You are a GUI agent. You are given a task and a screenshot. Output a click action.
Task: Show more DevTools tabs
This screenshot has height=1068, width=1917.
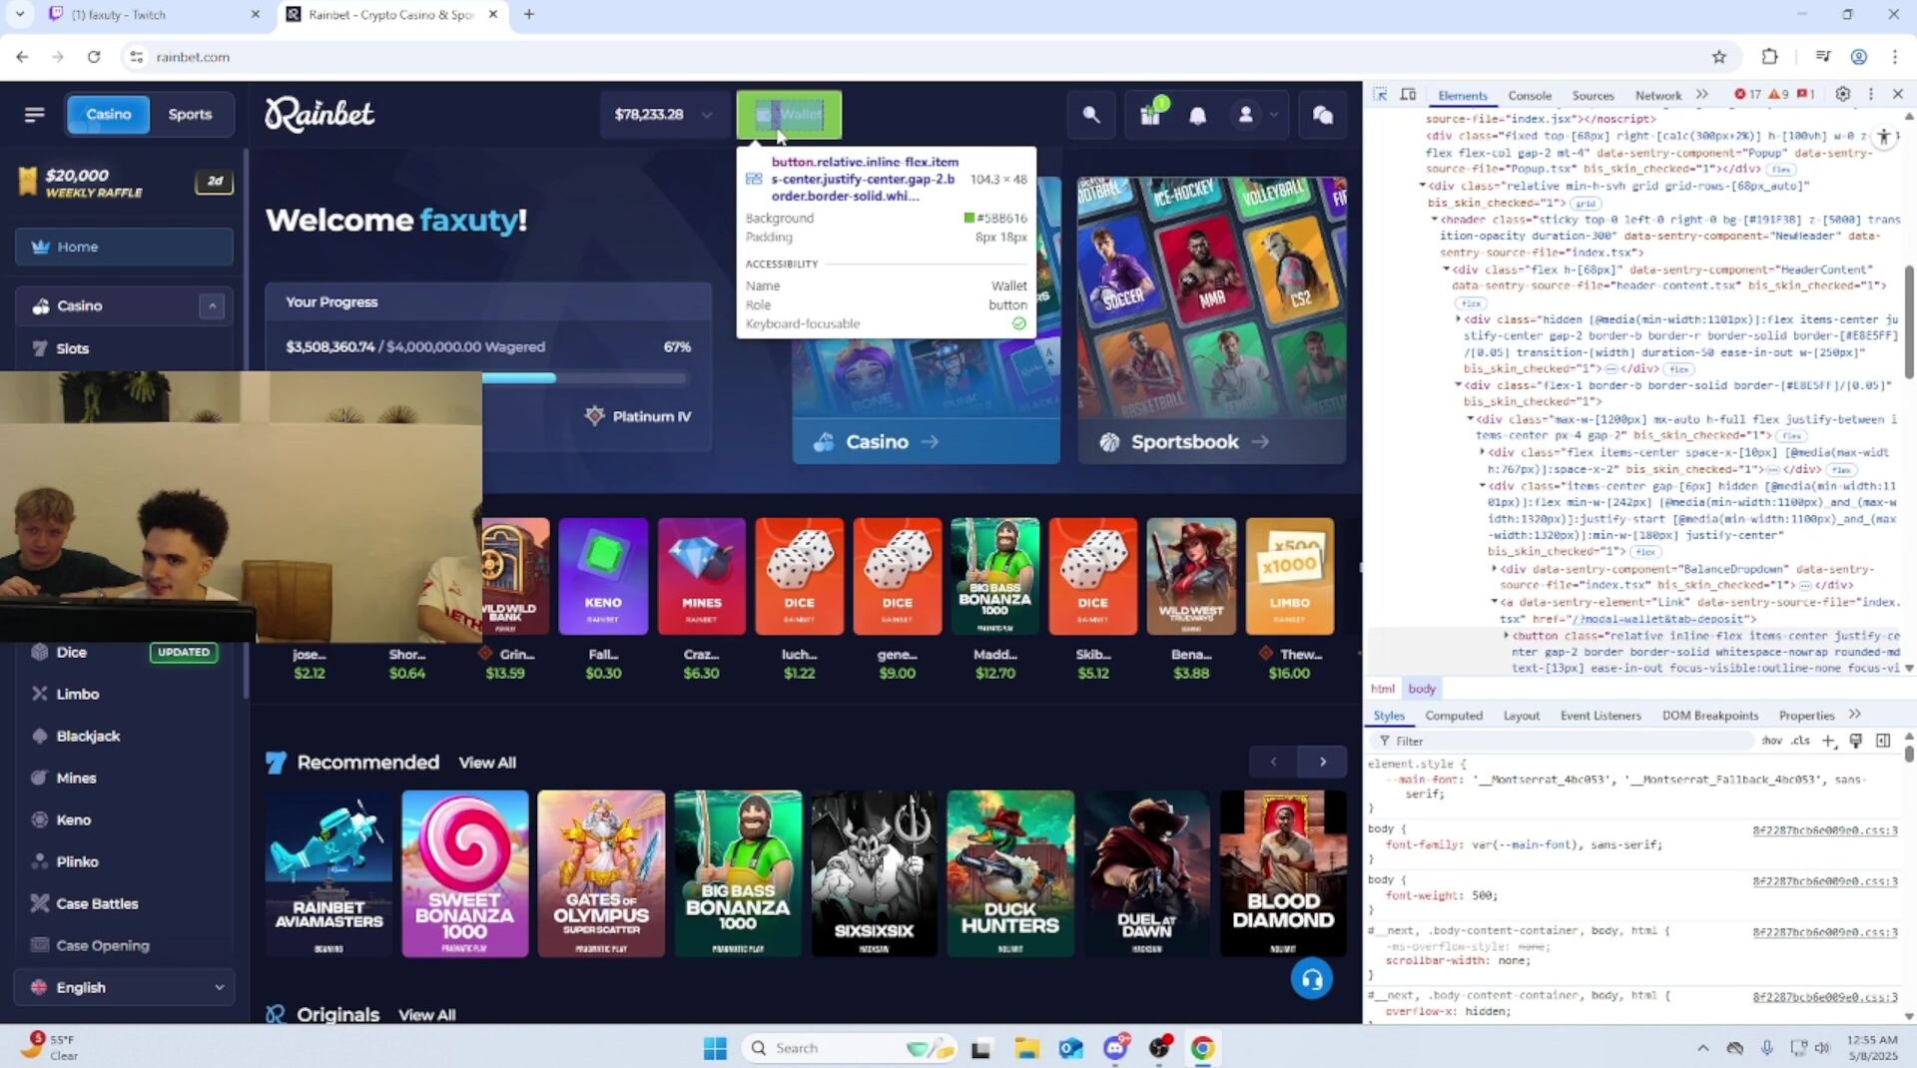[x=1702, y=95]
